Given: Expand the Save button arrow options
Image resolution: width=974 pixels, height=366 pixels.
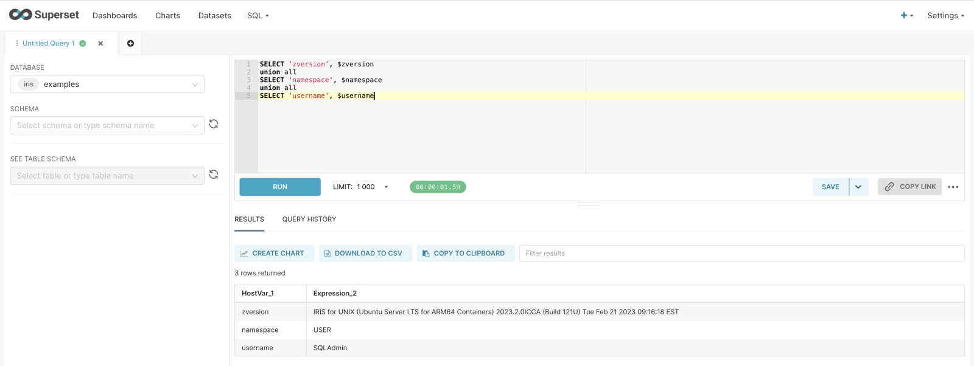Looking at the screenshot, I should click(858, 187).
